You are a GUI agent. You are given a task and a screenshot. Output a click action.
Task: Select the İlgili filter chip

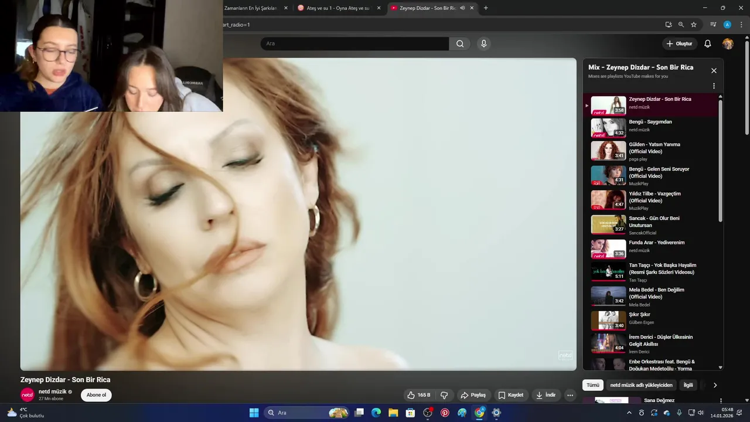(x=688, y=385)
